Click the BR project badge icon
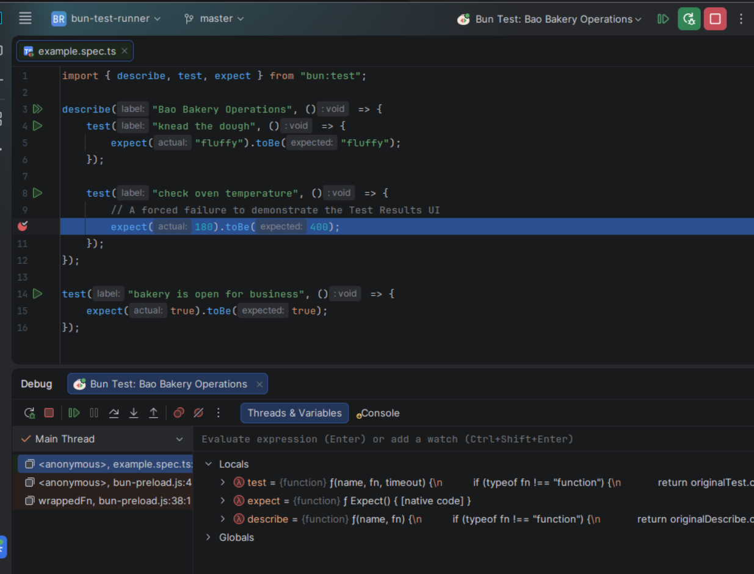Viewport: 754px width, 574px height. pos(59,19)
